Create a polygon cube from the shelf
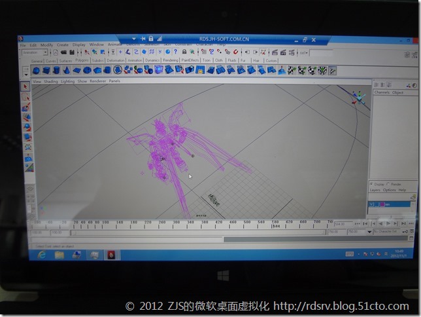Viewport: 421px width, 317px height. 46,71
